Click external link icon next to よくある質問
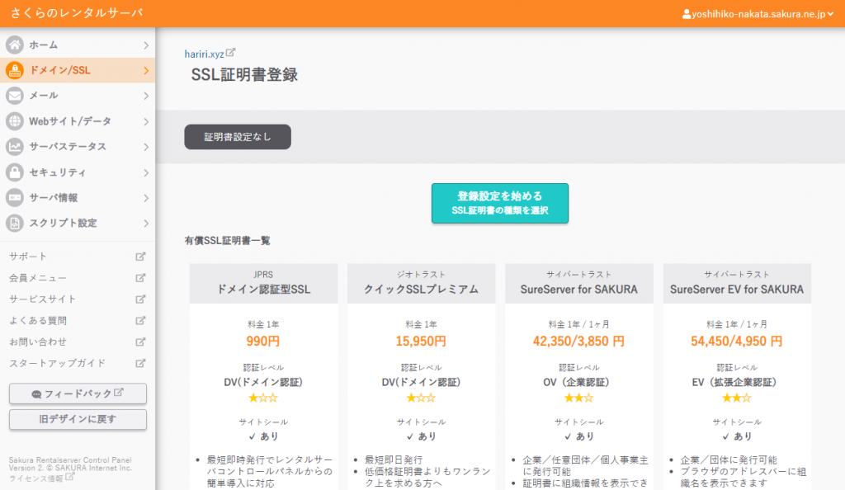This screenshot has width=845, height=490. click(x=140, y=320)
